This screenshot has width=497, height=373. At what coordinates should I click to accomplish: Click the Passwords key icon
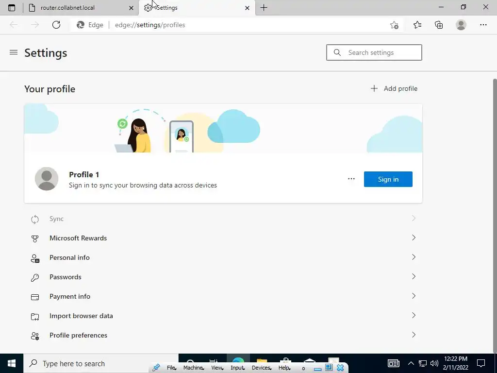[x=35, y=277]
